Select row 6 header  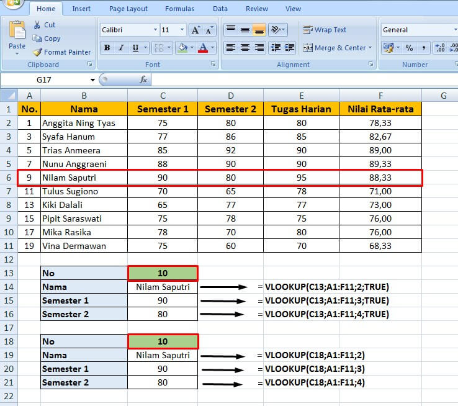pyautogui.click(x=9, y=178)
